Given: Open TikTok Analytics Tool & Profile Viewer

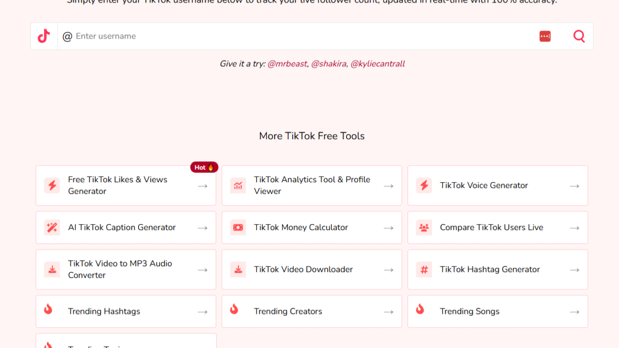Looking at the screenshot, I should click(x=312, y=186).
